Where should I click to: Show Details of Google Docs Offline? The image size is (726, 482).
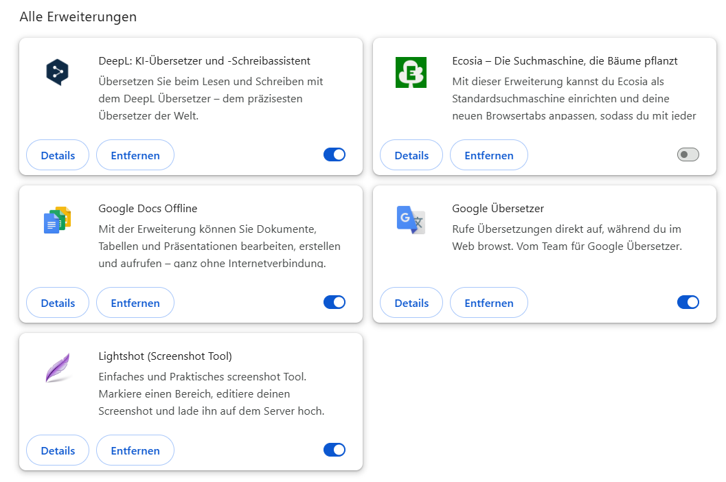point(58,303)
